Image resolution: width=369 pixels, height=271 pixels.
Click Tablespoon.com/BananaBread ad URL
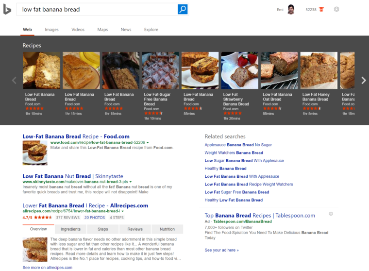(242, 221)
